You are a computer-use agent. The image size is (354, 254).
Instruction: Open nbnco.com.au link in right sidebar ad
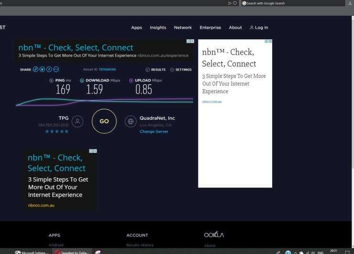(212, 102)
